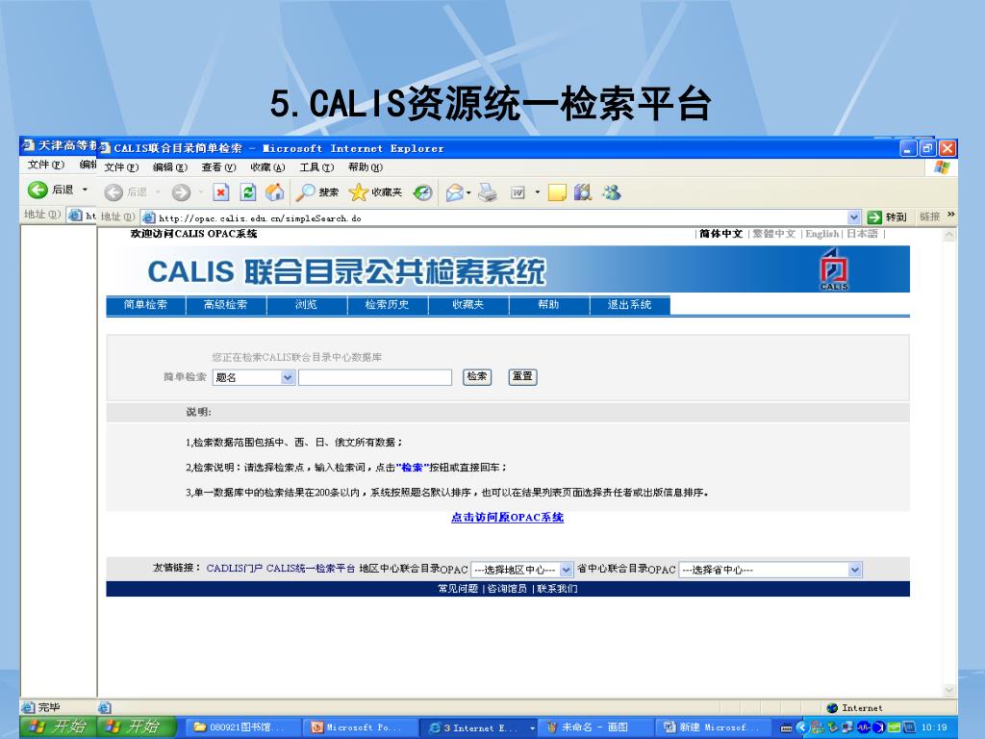Screen dimensions: 985x739
Task: Open the 收藏 menu
Action: [267, 167]
